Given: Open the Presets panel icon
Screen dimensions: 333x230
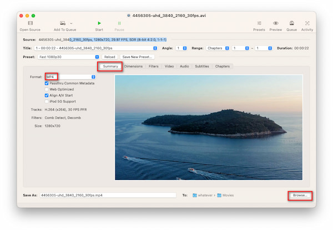Looking at the screenshot, I should coord(259,23).
